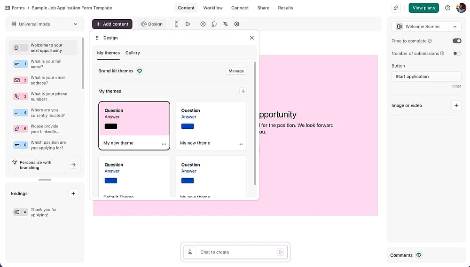The width and height of the screenshot is (470, 267).
Task: Open options menu for pink My new theme
Action: [164, 144]
